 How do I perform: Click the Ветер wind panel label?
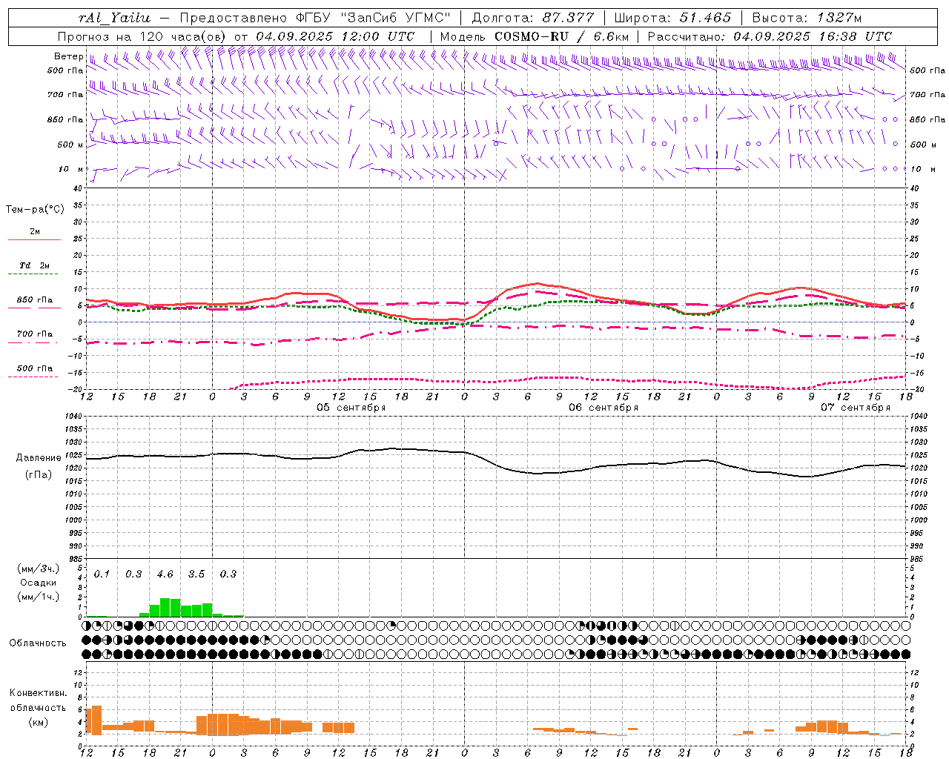[x=69, y=56]
